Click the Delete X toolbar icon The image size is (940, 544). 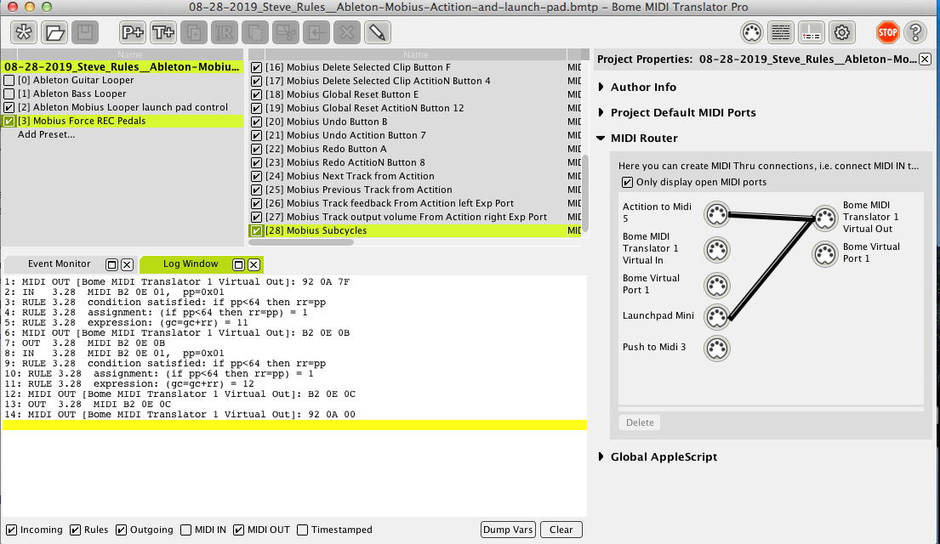click(346, 32)
